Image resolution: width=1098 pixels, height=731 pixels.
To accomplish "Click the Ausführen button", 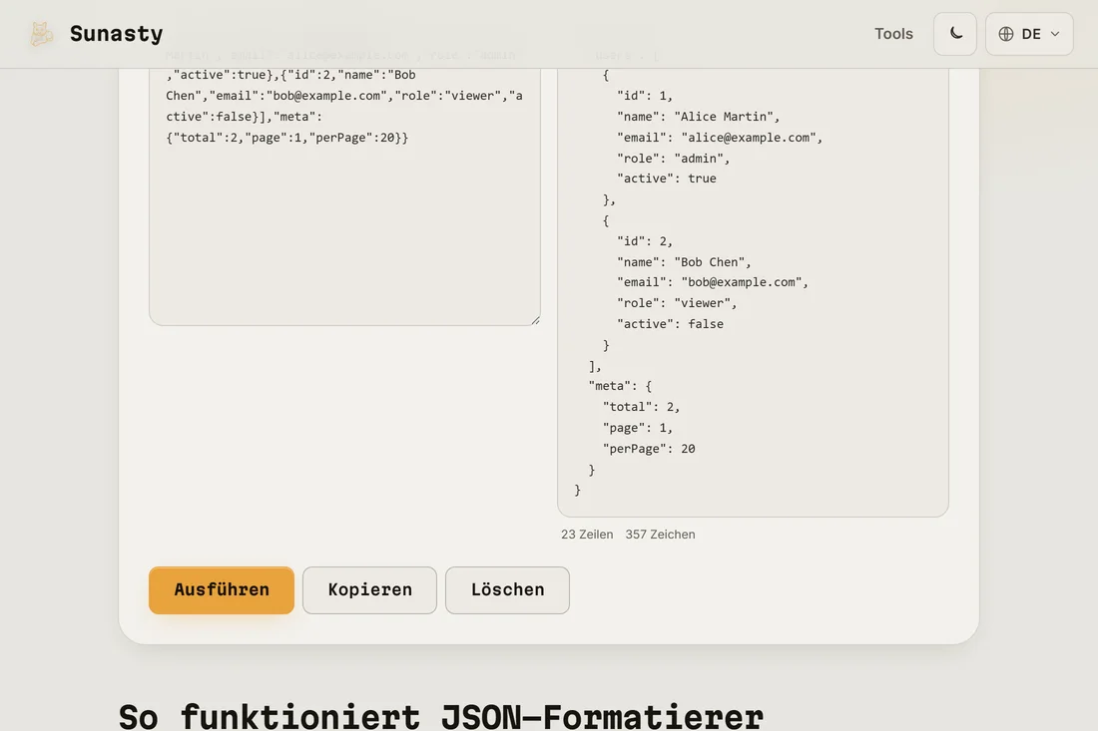I will tap(222, 589).
